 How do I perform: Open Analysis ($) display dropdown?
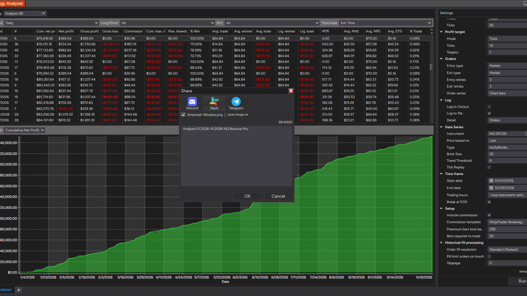tap(25, 13)
